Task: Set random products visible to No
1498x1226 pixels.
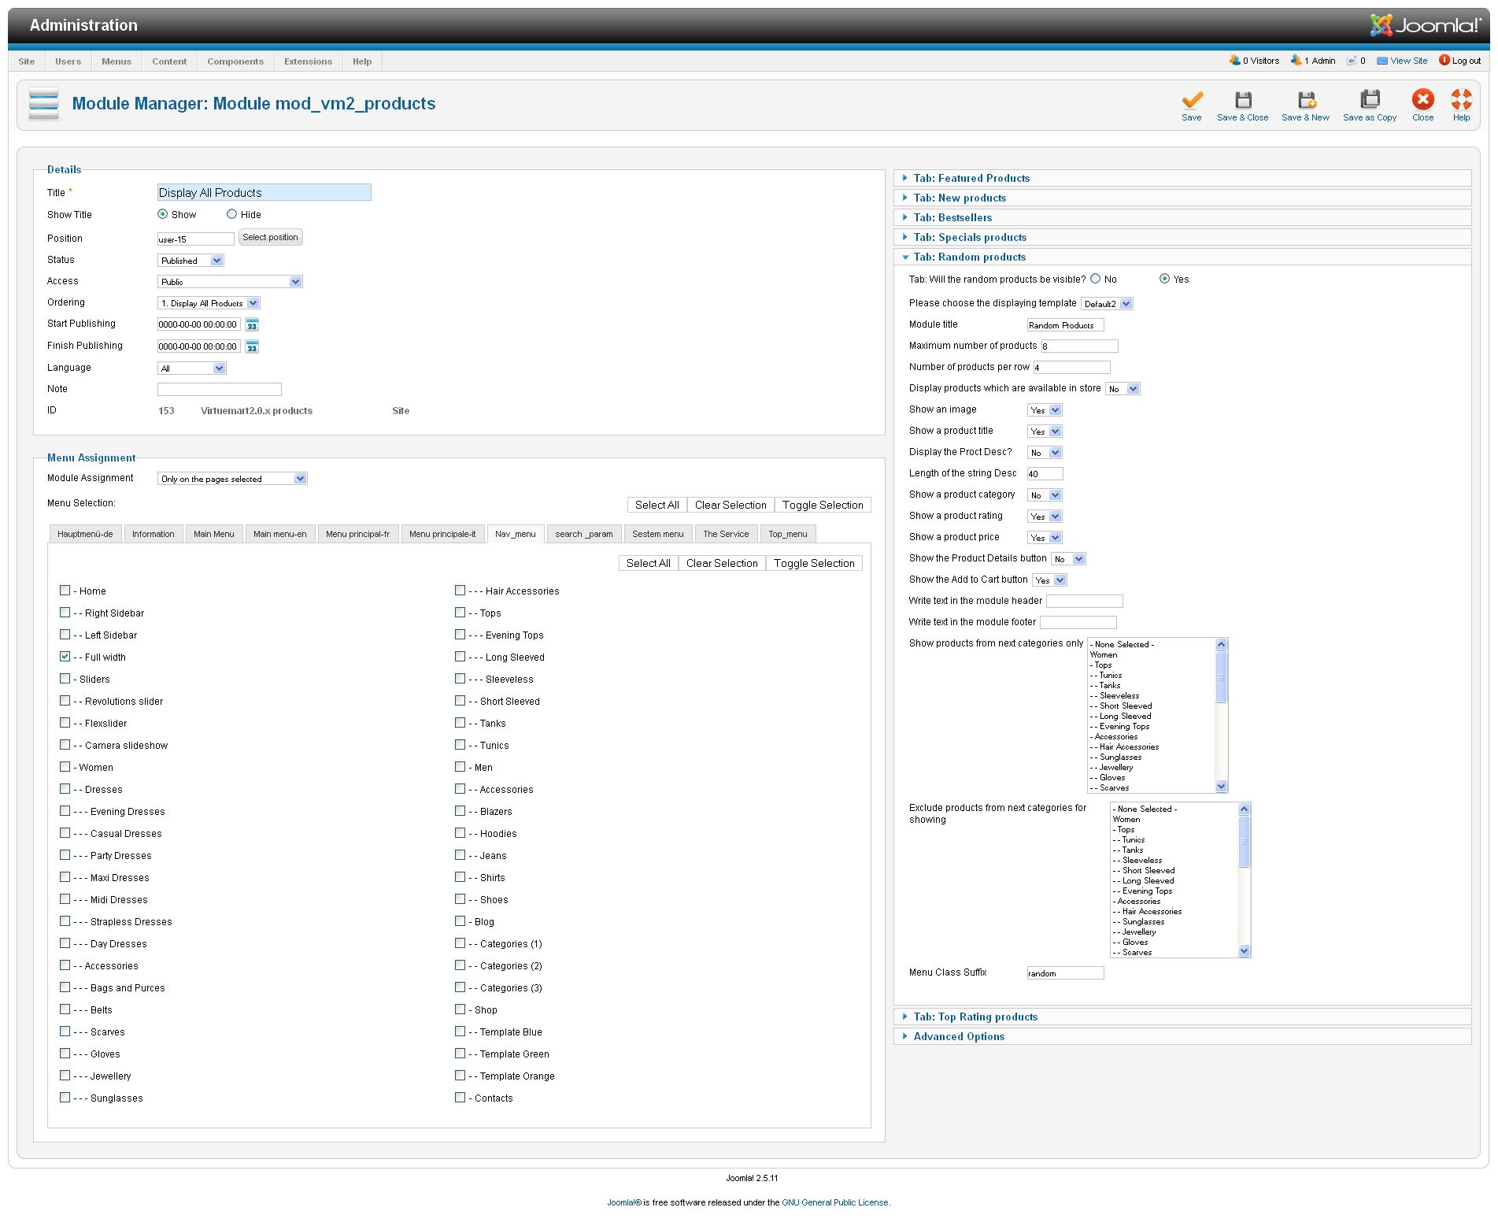Action: [1095, 279]
